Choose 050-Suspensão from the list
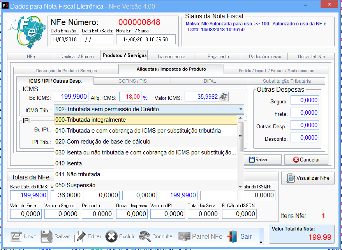Screen dimensions: 342x250 click(146, 185)
